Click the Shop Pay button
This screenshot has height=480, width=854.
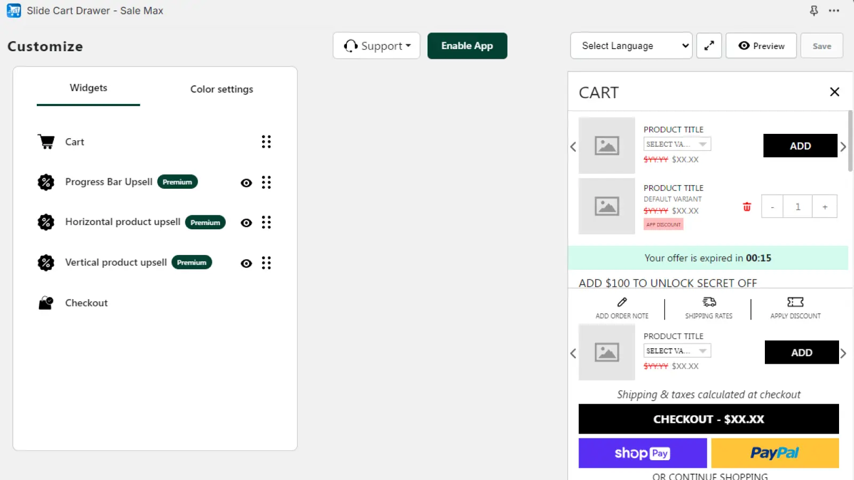(643, 453)
